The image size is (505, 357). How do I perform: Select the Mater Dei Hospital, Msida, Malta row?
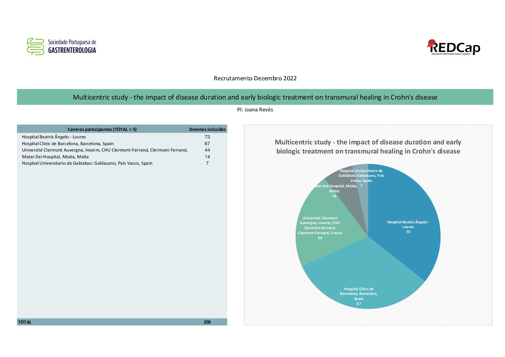click(x=122, y=157)
